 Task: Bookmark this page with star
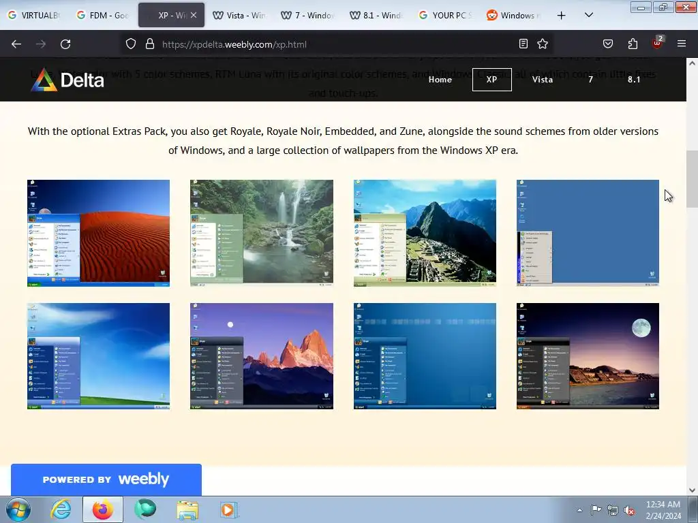(x=543, y=44)
